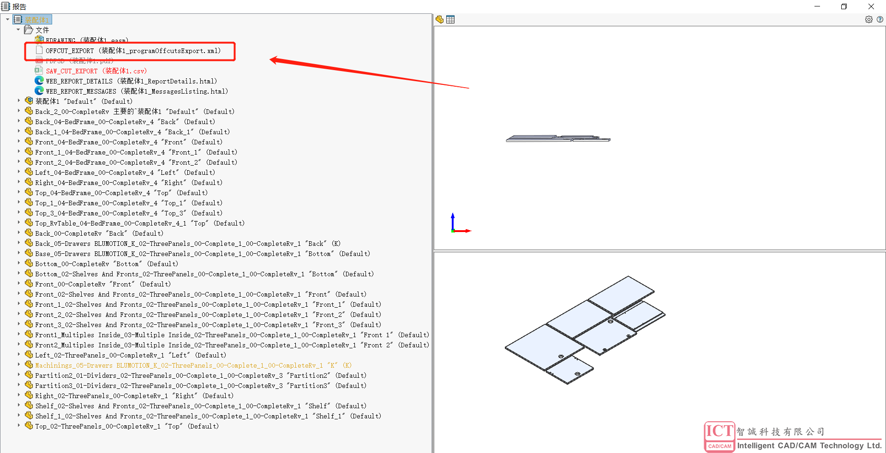886x453 pixels.
Task: Click the Edge icon beside WEB_REPORT_DETAILS
Action: pyautogui.click(x=39, y=81)
